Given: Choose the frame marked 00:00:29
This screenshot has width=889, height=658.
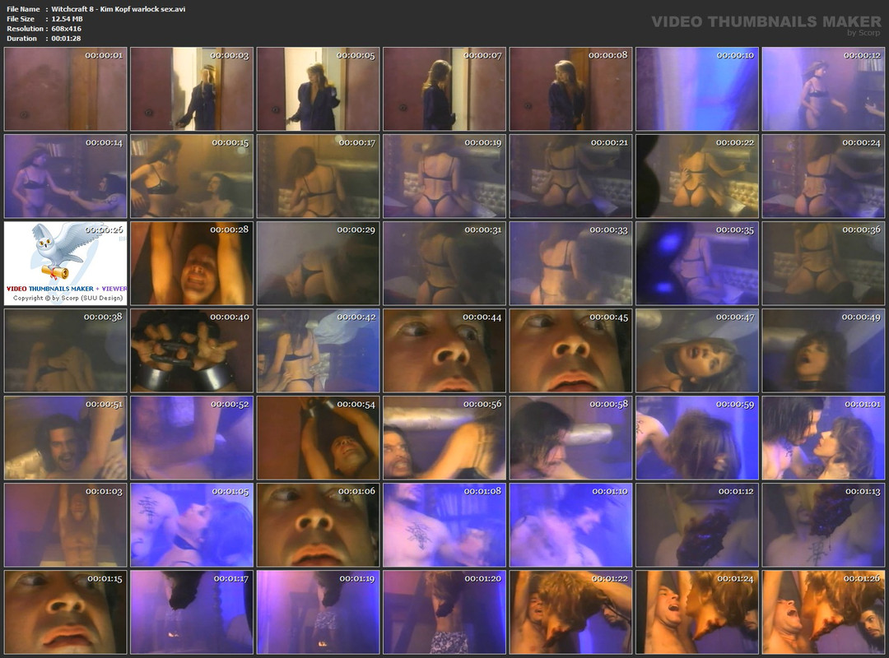Looking at the screenshot, I should pyautogui.click(x=318, y=263).
